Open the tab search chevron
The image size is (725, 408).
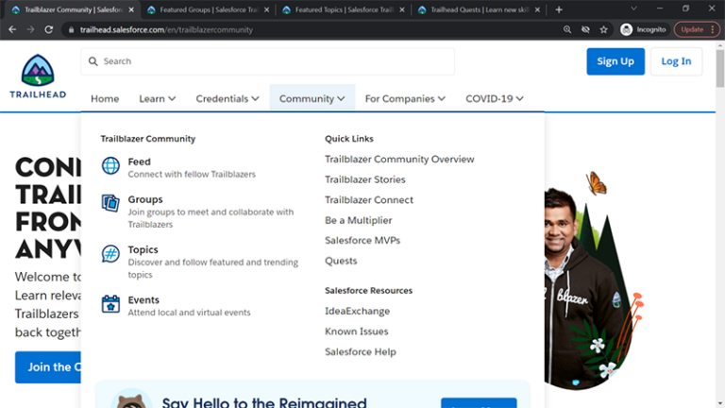point(634,8)
